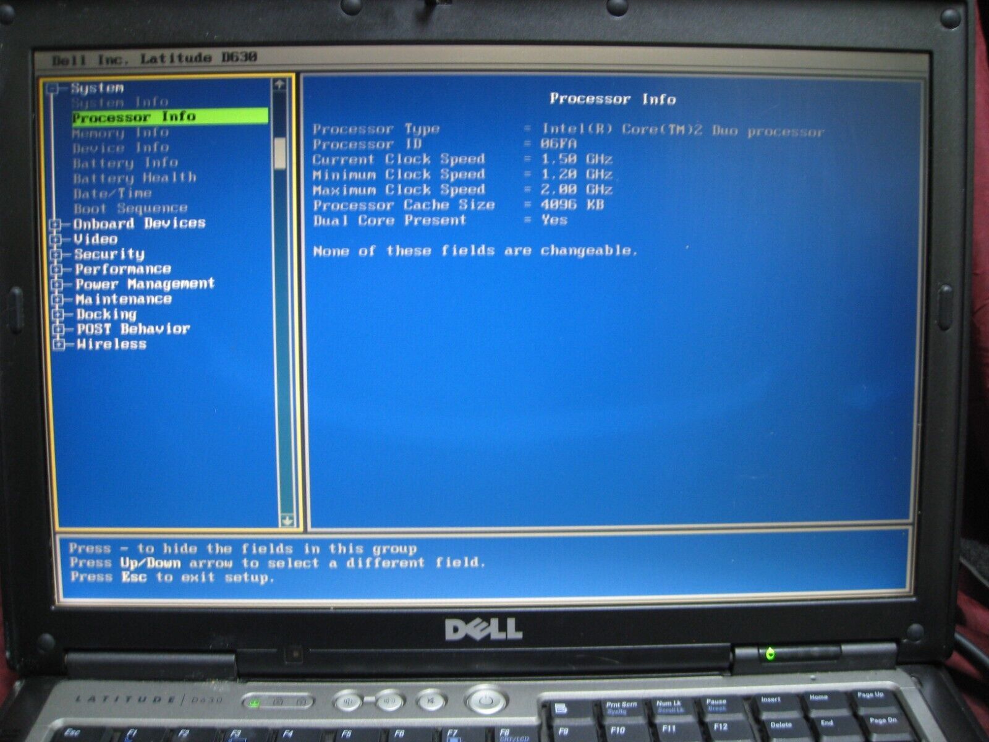
Task: Click the Minimum Clock Speed 1.20 GHz value
Action: pyautogui.click(x=577, y=174)
